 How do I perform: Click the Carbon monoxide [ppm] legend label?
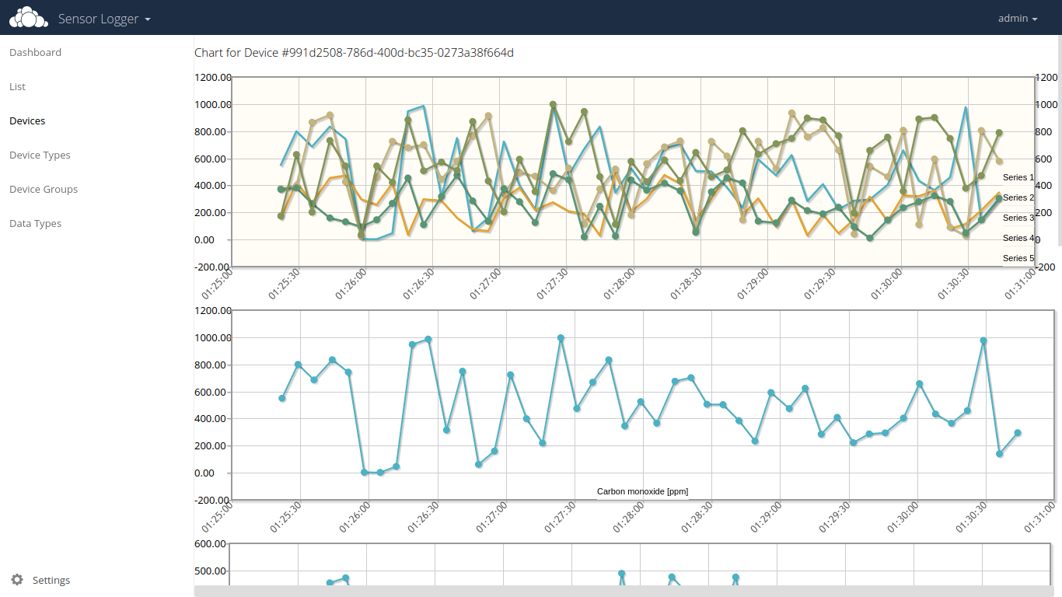coord(642,491)
